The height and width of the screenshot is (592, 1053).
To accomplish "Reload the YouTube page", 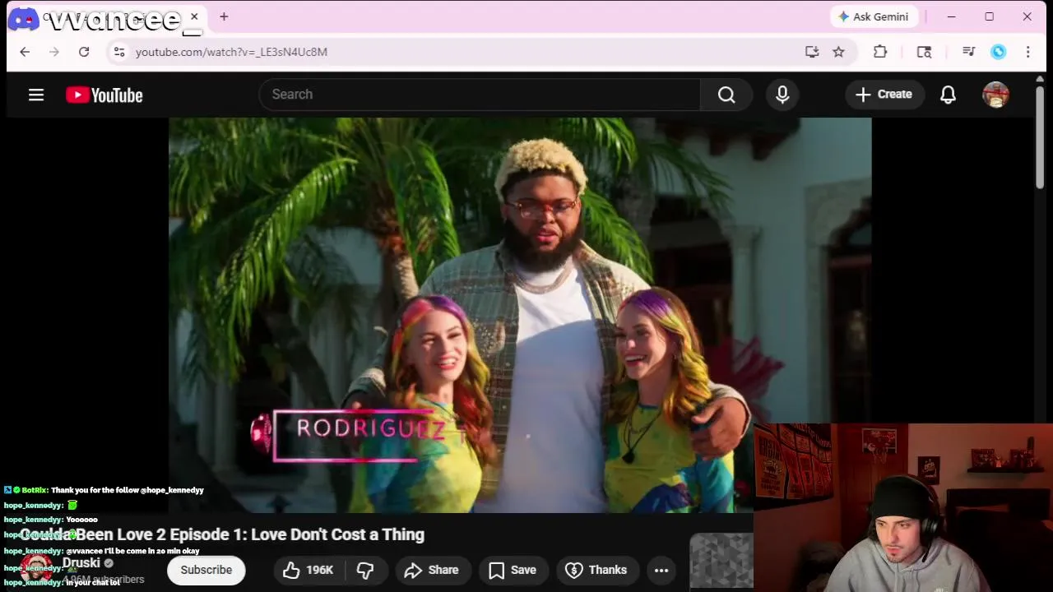I will click(x=84, y=52).
